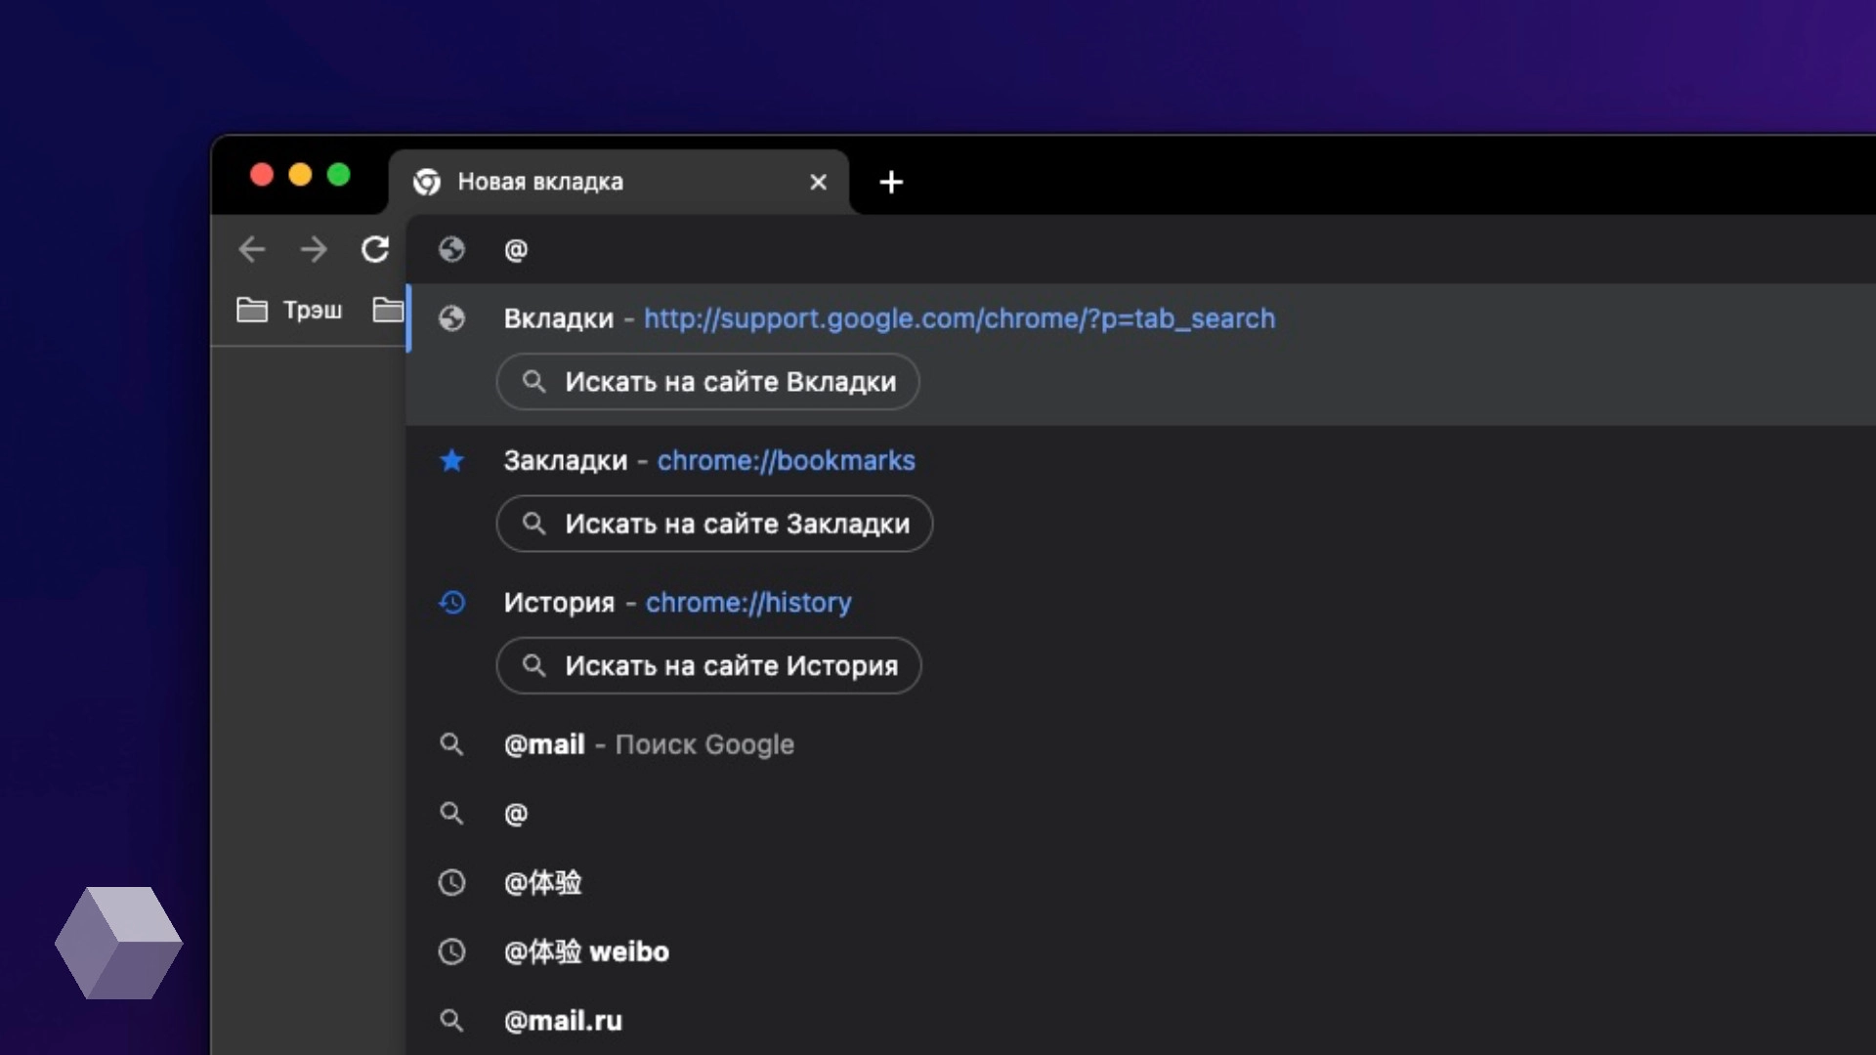Click the back navigation arrow
The height and width of the screenshot is (1055, 1876).
coord(252,250)
